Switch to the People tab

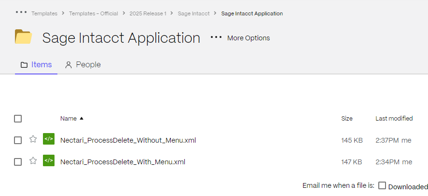tap(83, 65)
